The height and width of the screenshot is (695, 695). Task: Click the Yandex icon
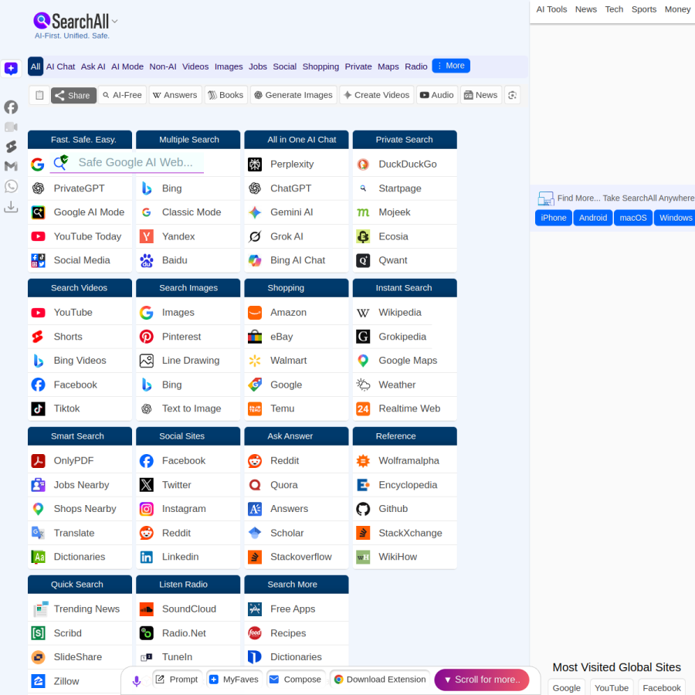(147, 237)
